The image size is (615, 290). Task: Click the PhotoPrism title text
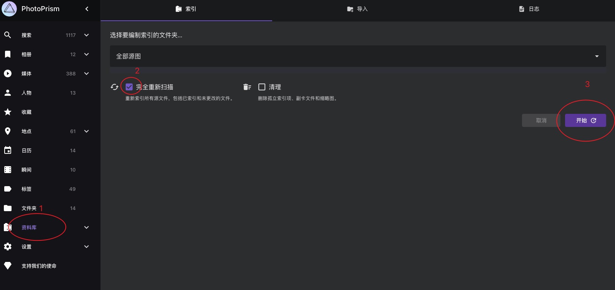pyautogui.click(x=40, y=9)
